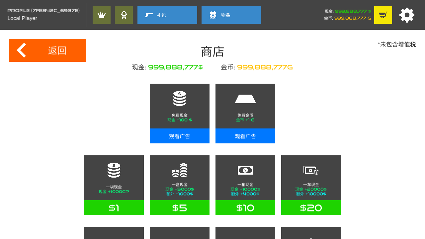Open the settings gear
Viewport: 425px width, 239px height.
point(407,15)
